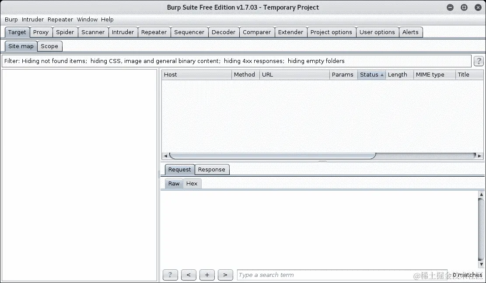Screen dimensions: 486x283
Task: Select the Request tab
Action: [180, 170]
